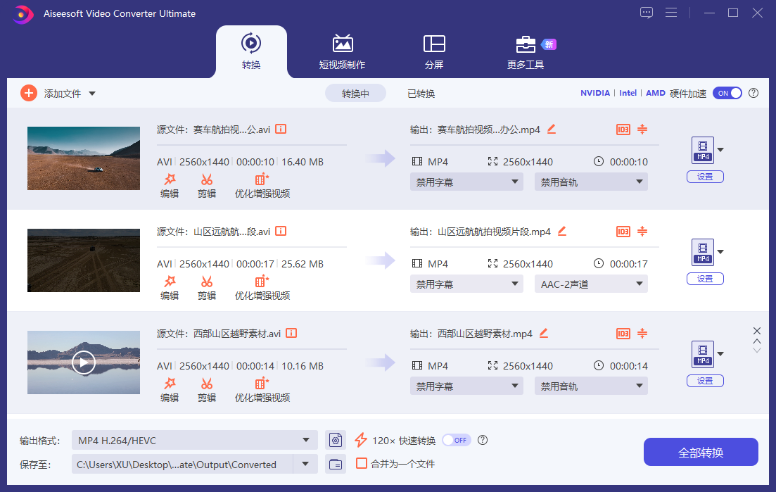This screenshot has height=492, width=776.
Task: Start conversion with the 全部转换 button
Action: point(701,451)
